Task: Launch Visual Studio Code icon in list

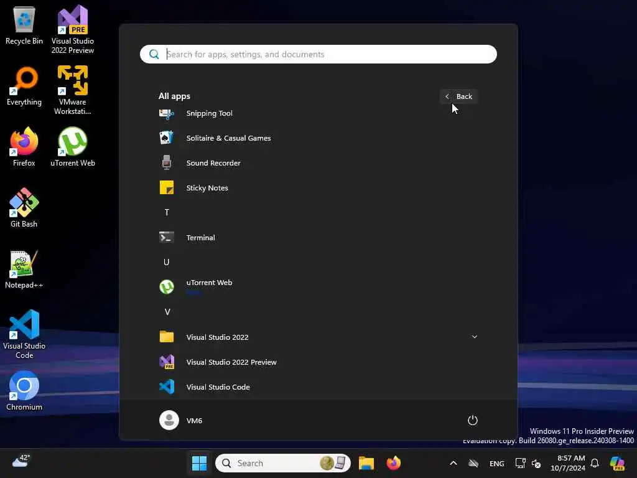Action: click(167, 387)
